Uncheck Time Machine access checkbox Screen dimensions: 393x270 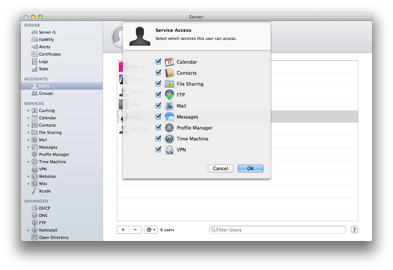click(x=158, y=138)
